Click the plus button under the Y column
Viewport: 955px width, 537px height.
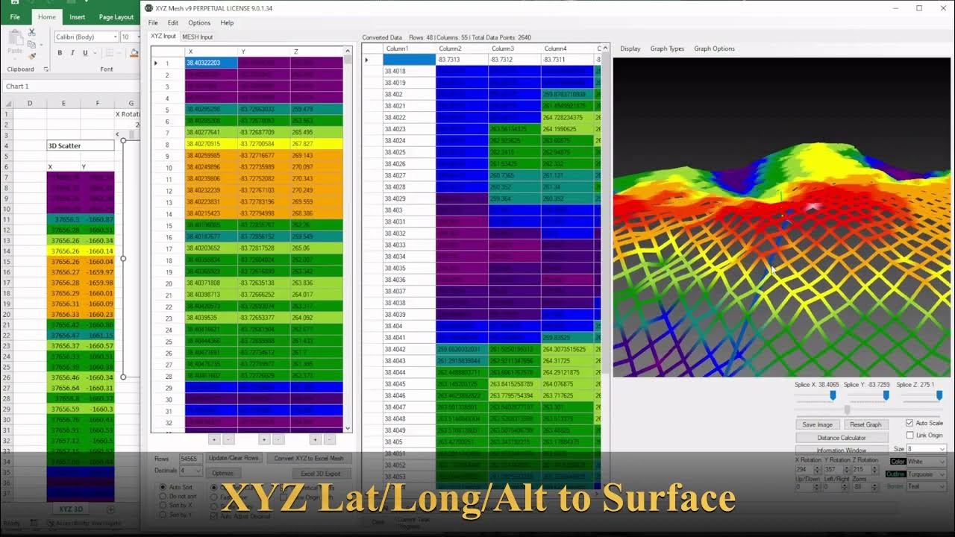pyautogui.click(x=264, y=439)
